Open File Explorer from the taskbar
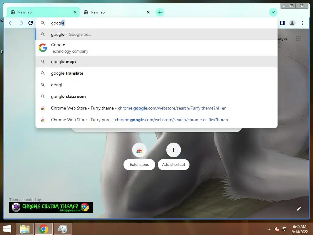Viewport: 313px width, 235px height. (25, 229)
